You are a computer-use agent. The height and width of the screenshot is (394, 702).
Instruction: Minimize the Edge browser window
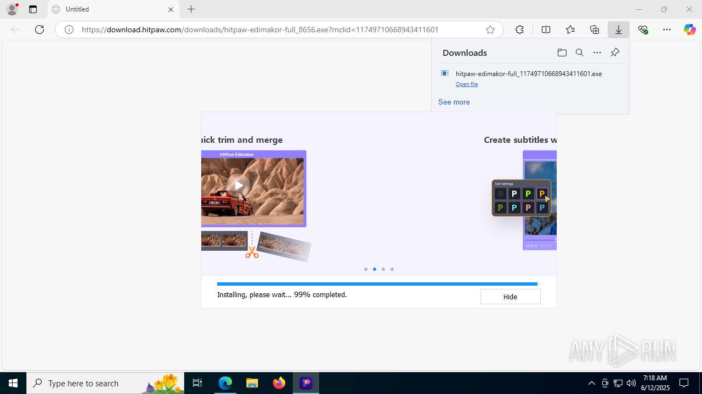coord(638,9)
